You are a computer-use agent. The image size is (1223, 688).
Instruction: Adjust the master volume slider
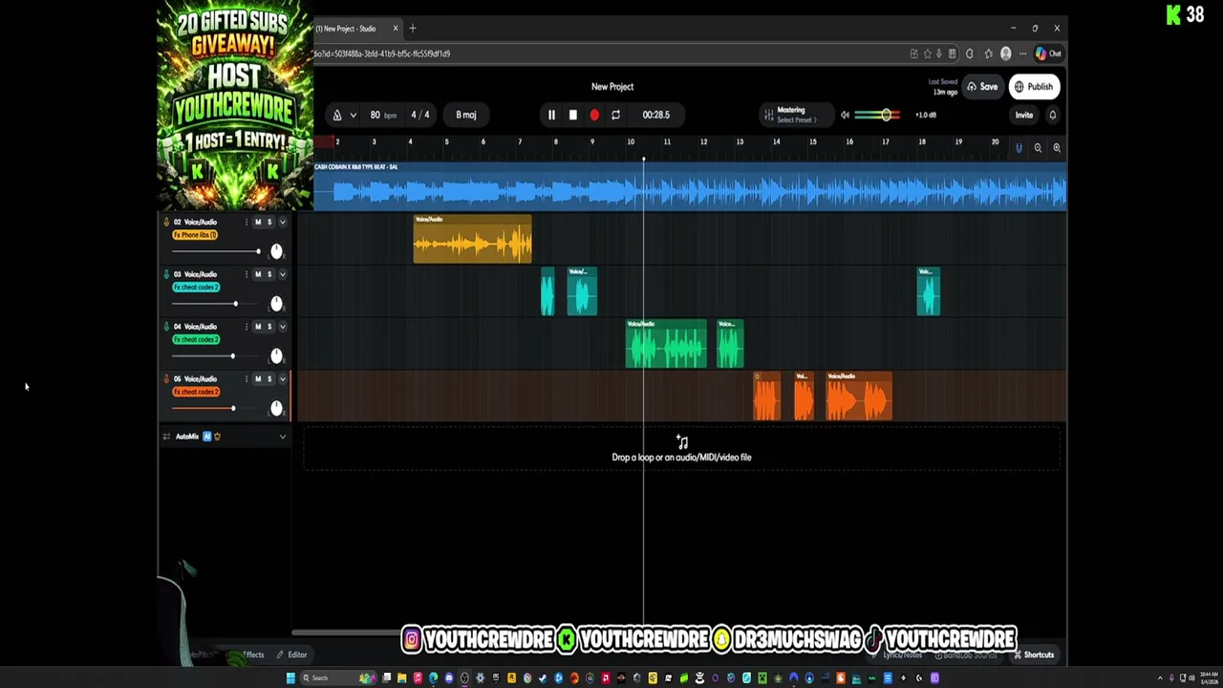pos(877,115)
